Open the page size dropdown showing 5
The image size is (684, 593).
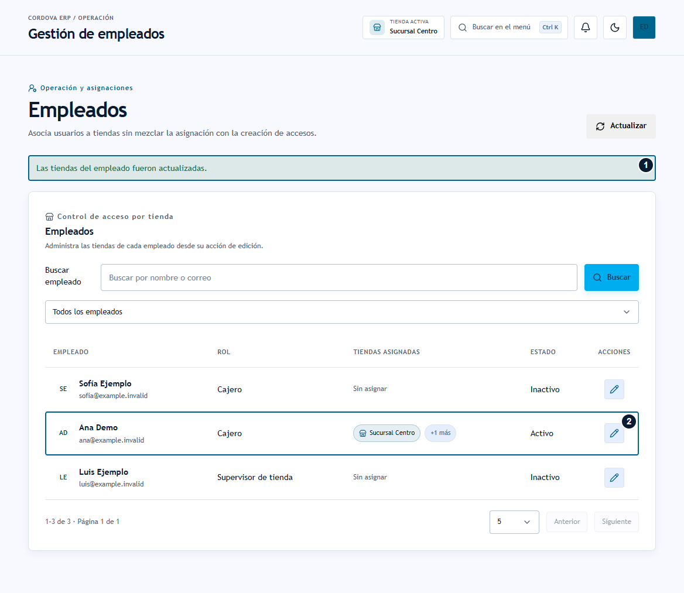tap(514, 522)
